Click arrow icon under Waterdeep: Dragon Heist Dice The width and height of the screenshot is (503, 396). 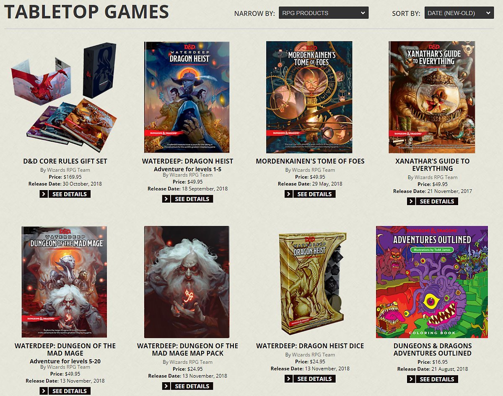point(288,379)
